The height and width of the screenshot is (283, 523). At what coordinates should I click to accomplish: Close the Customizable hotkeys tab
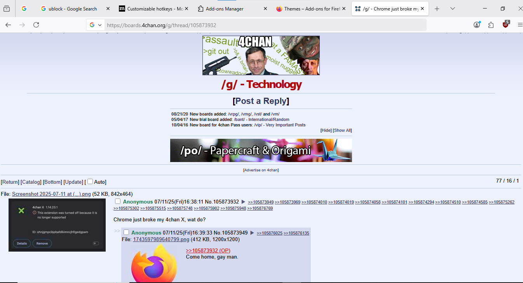pyautogui.click(x=187, y=9)
